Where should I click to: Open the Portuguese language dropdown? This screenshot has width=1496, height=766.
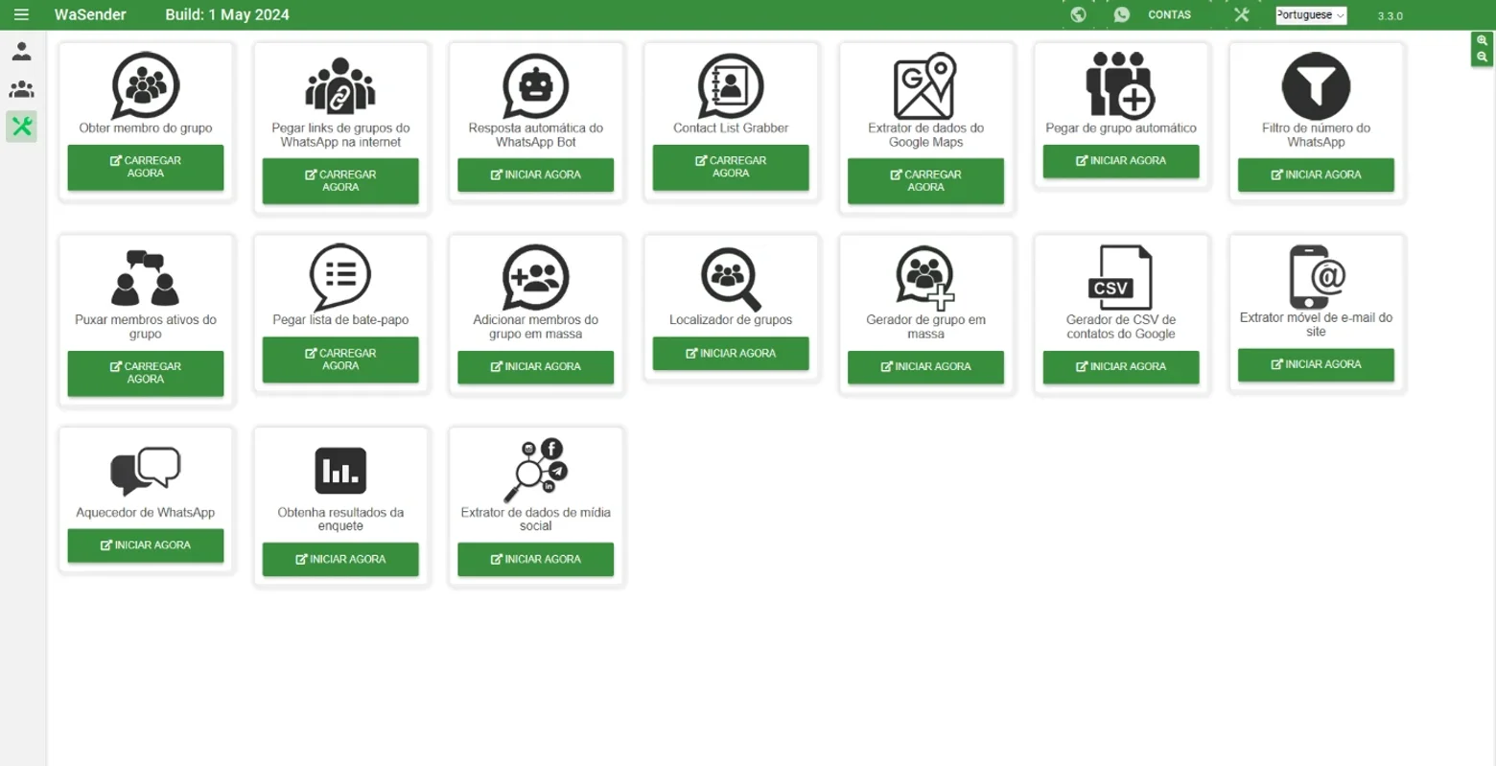pos(1311,15)
